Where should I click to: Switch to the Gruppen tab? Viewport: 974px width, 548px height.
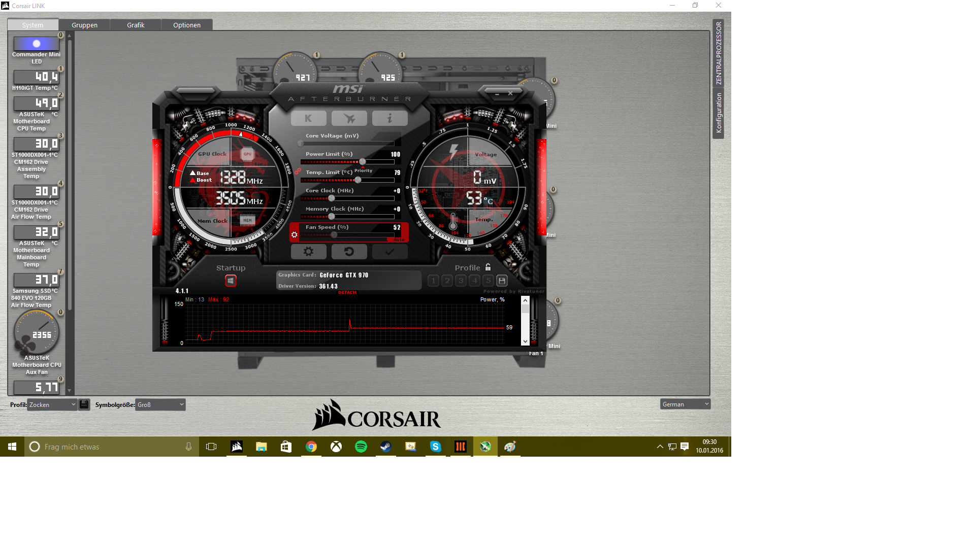pos(84,25)
